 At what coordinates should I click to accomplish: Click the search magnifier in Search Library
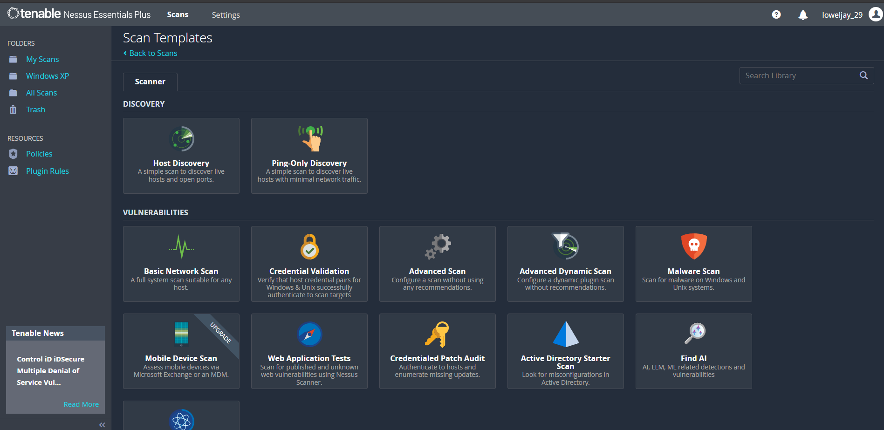[x=863, y=75]
